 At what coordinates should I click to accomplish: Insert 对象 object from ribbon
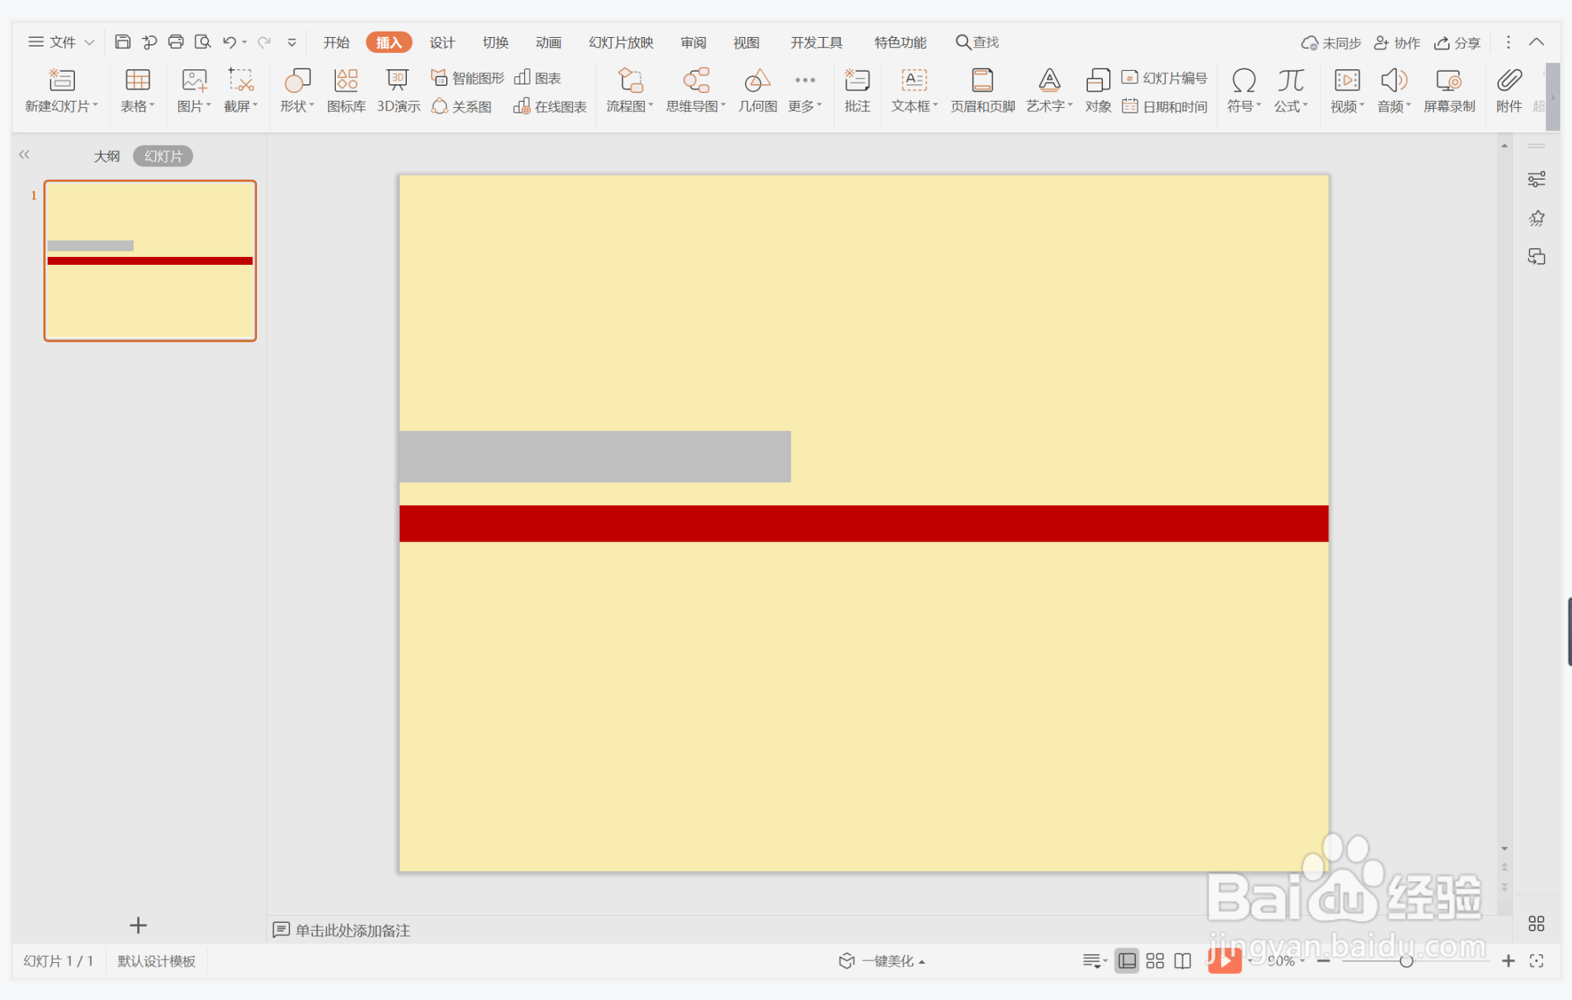pyautogui.click(x=1097, y=90)
